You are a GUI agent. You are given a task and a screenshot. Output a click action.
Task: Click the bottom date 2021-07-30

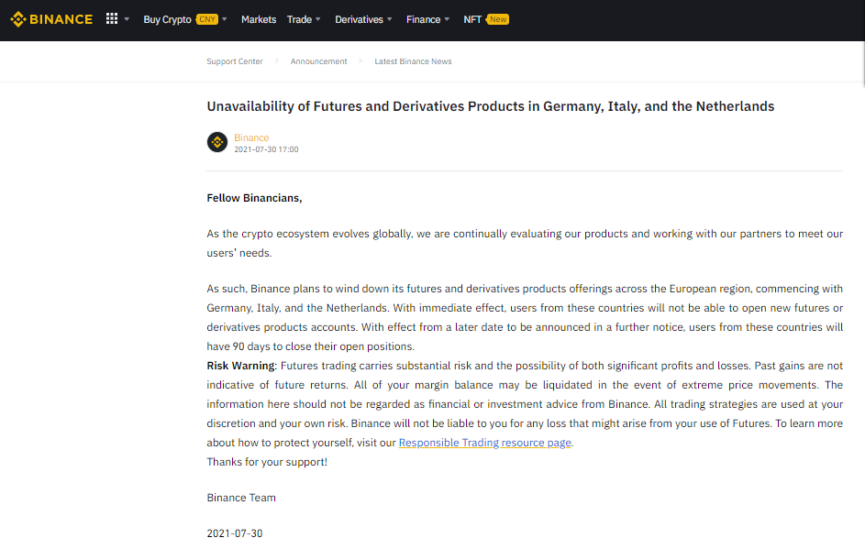coord(235,533)
